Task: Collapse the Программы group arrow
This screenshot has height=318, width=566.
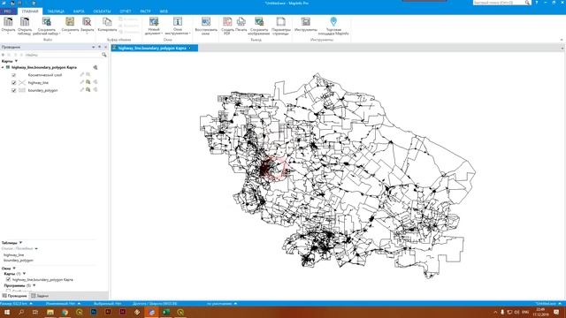Action: point(34,285)
